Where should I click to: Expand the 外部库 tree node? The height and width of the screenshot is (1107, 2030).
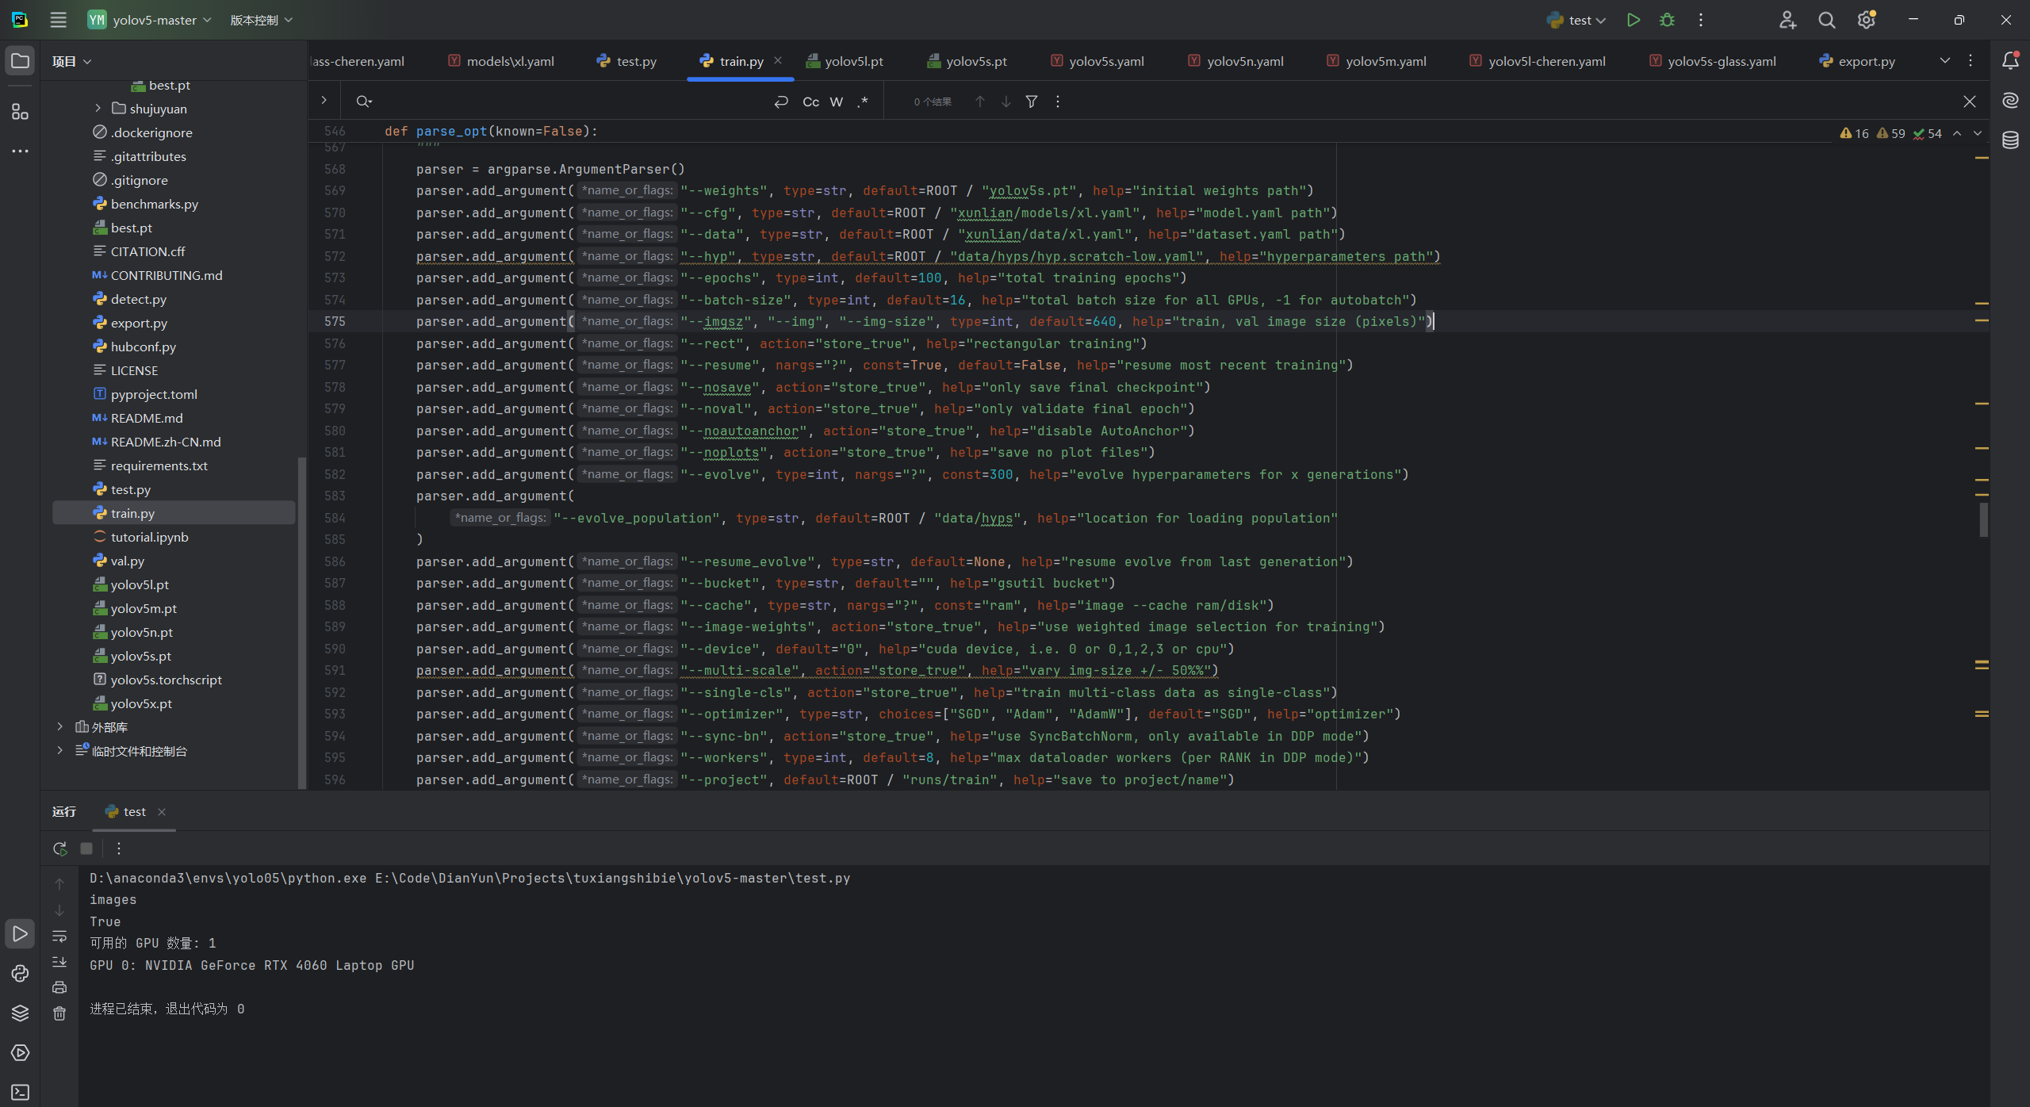[59, 727]
